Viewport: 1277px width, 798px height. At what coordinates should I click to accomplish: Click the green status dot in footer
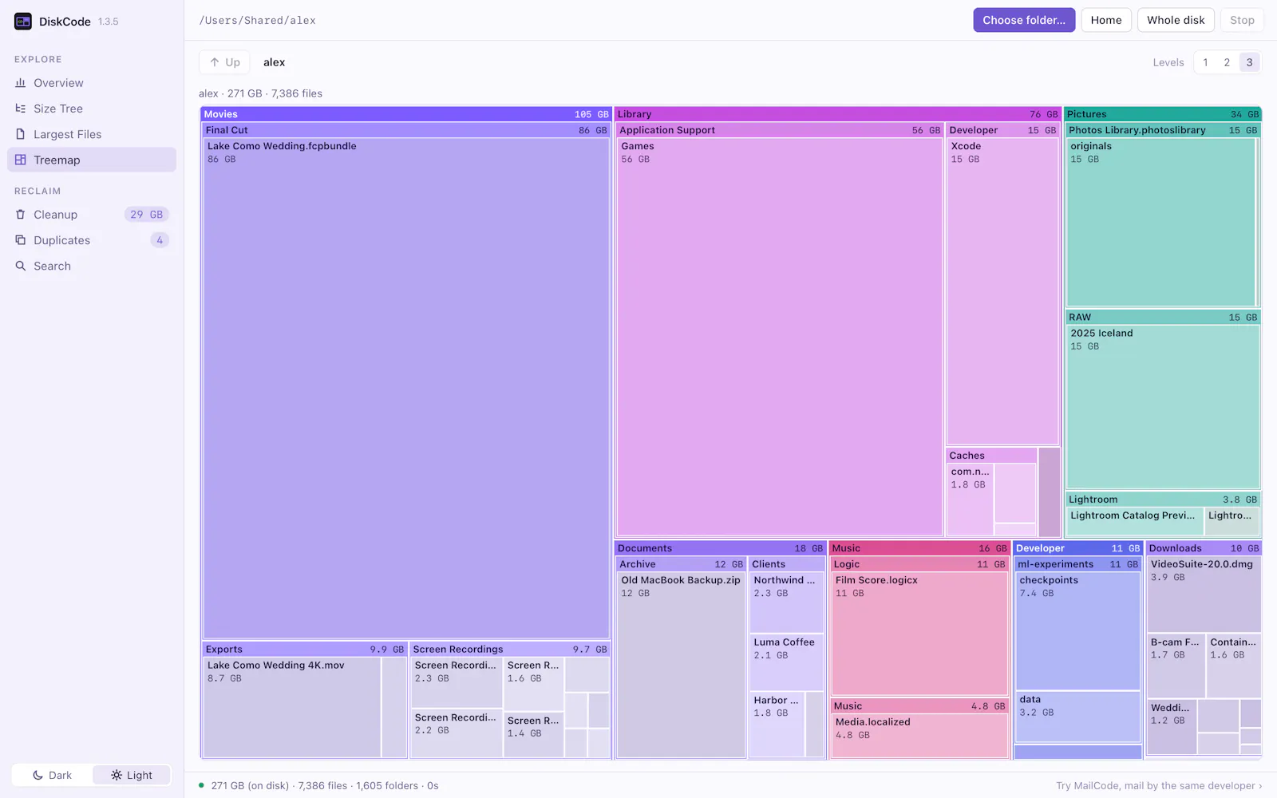(201, 785)
